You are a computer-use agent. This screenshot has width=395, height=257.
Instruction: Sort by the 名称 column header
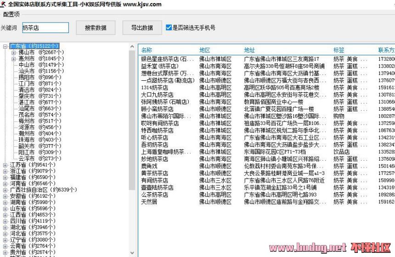click(147, 50)
